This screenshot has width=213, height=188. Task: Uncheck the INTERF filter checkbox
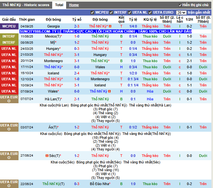click(x=111, y=13)
